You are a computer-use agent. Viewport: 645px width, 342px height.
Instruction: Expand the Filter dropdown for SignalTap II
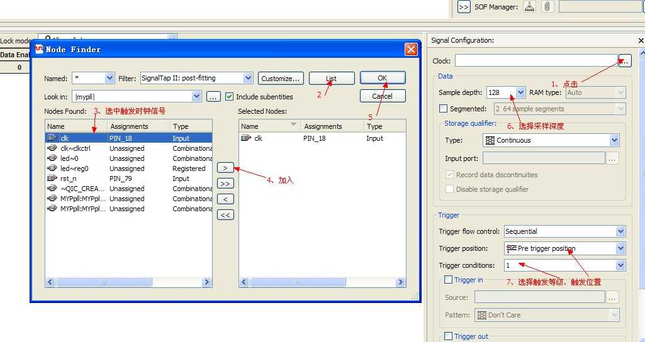pos(248,78)
